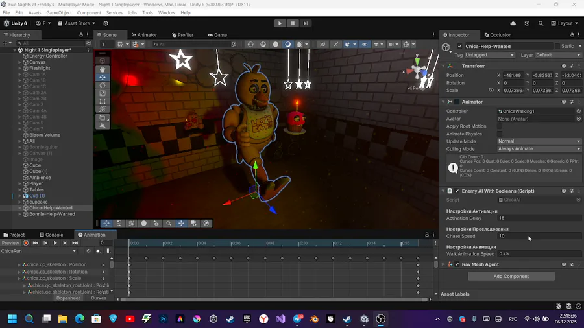Viewport: 584px width, 328px height.
Task: Click the Chase Speed input field
Action: [x=539, y=236]
